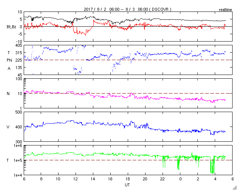
Task: Click the '-5' tick label on the Bt,Bz panel
Action: pos(20,34)
